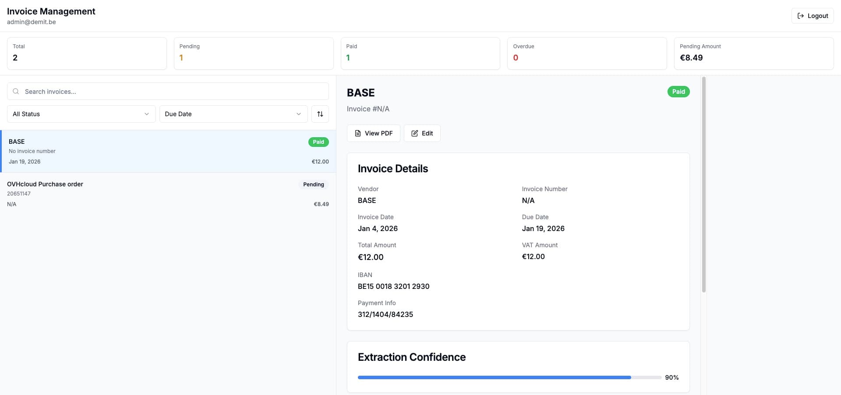Select the sort direction arrows icon
The height and width of the screenshot is (395, 841).
[x=320, y=114]
